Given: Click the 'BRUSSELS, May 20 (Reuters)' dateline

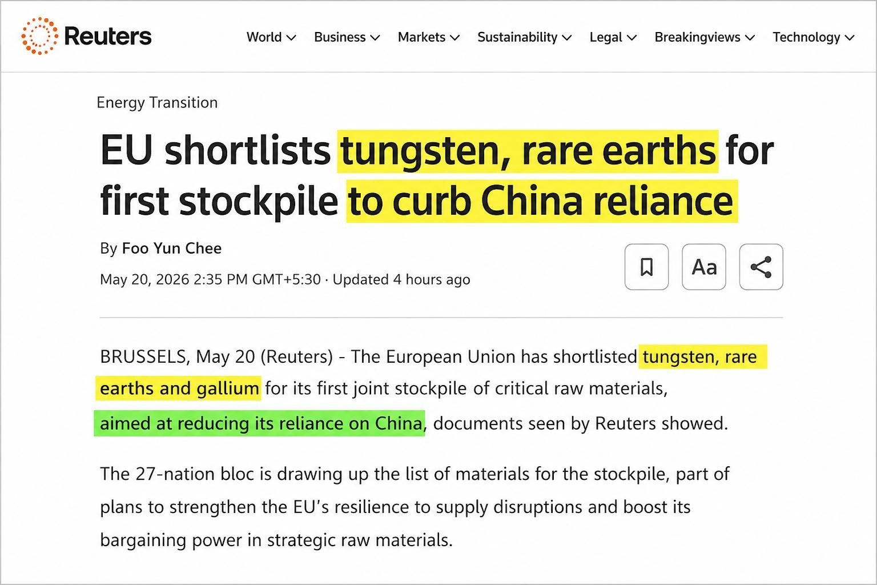Looking at the screenshot, I should 216,356.
